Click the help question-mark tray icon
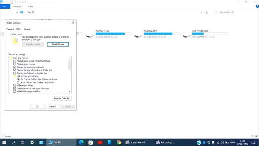259x146 pixels. pos(199,142)
